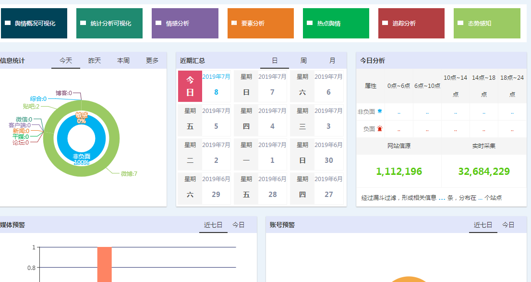531x282 pixels.
Task: Click 非负面 value under 6点~10点
Action: (x=427, y=112)
